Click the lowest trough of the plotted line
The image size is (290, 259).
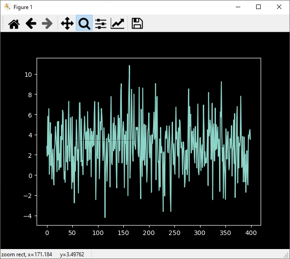[105, 217]
